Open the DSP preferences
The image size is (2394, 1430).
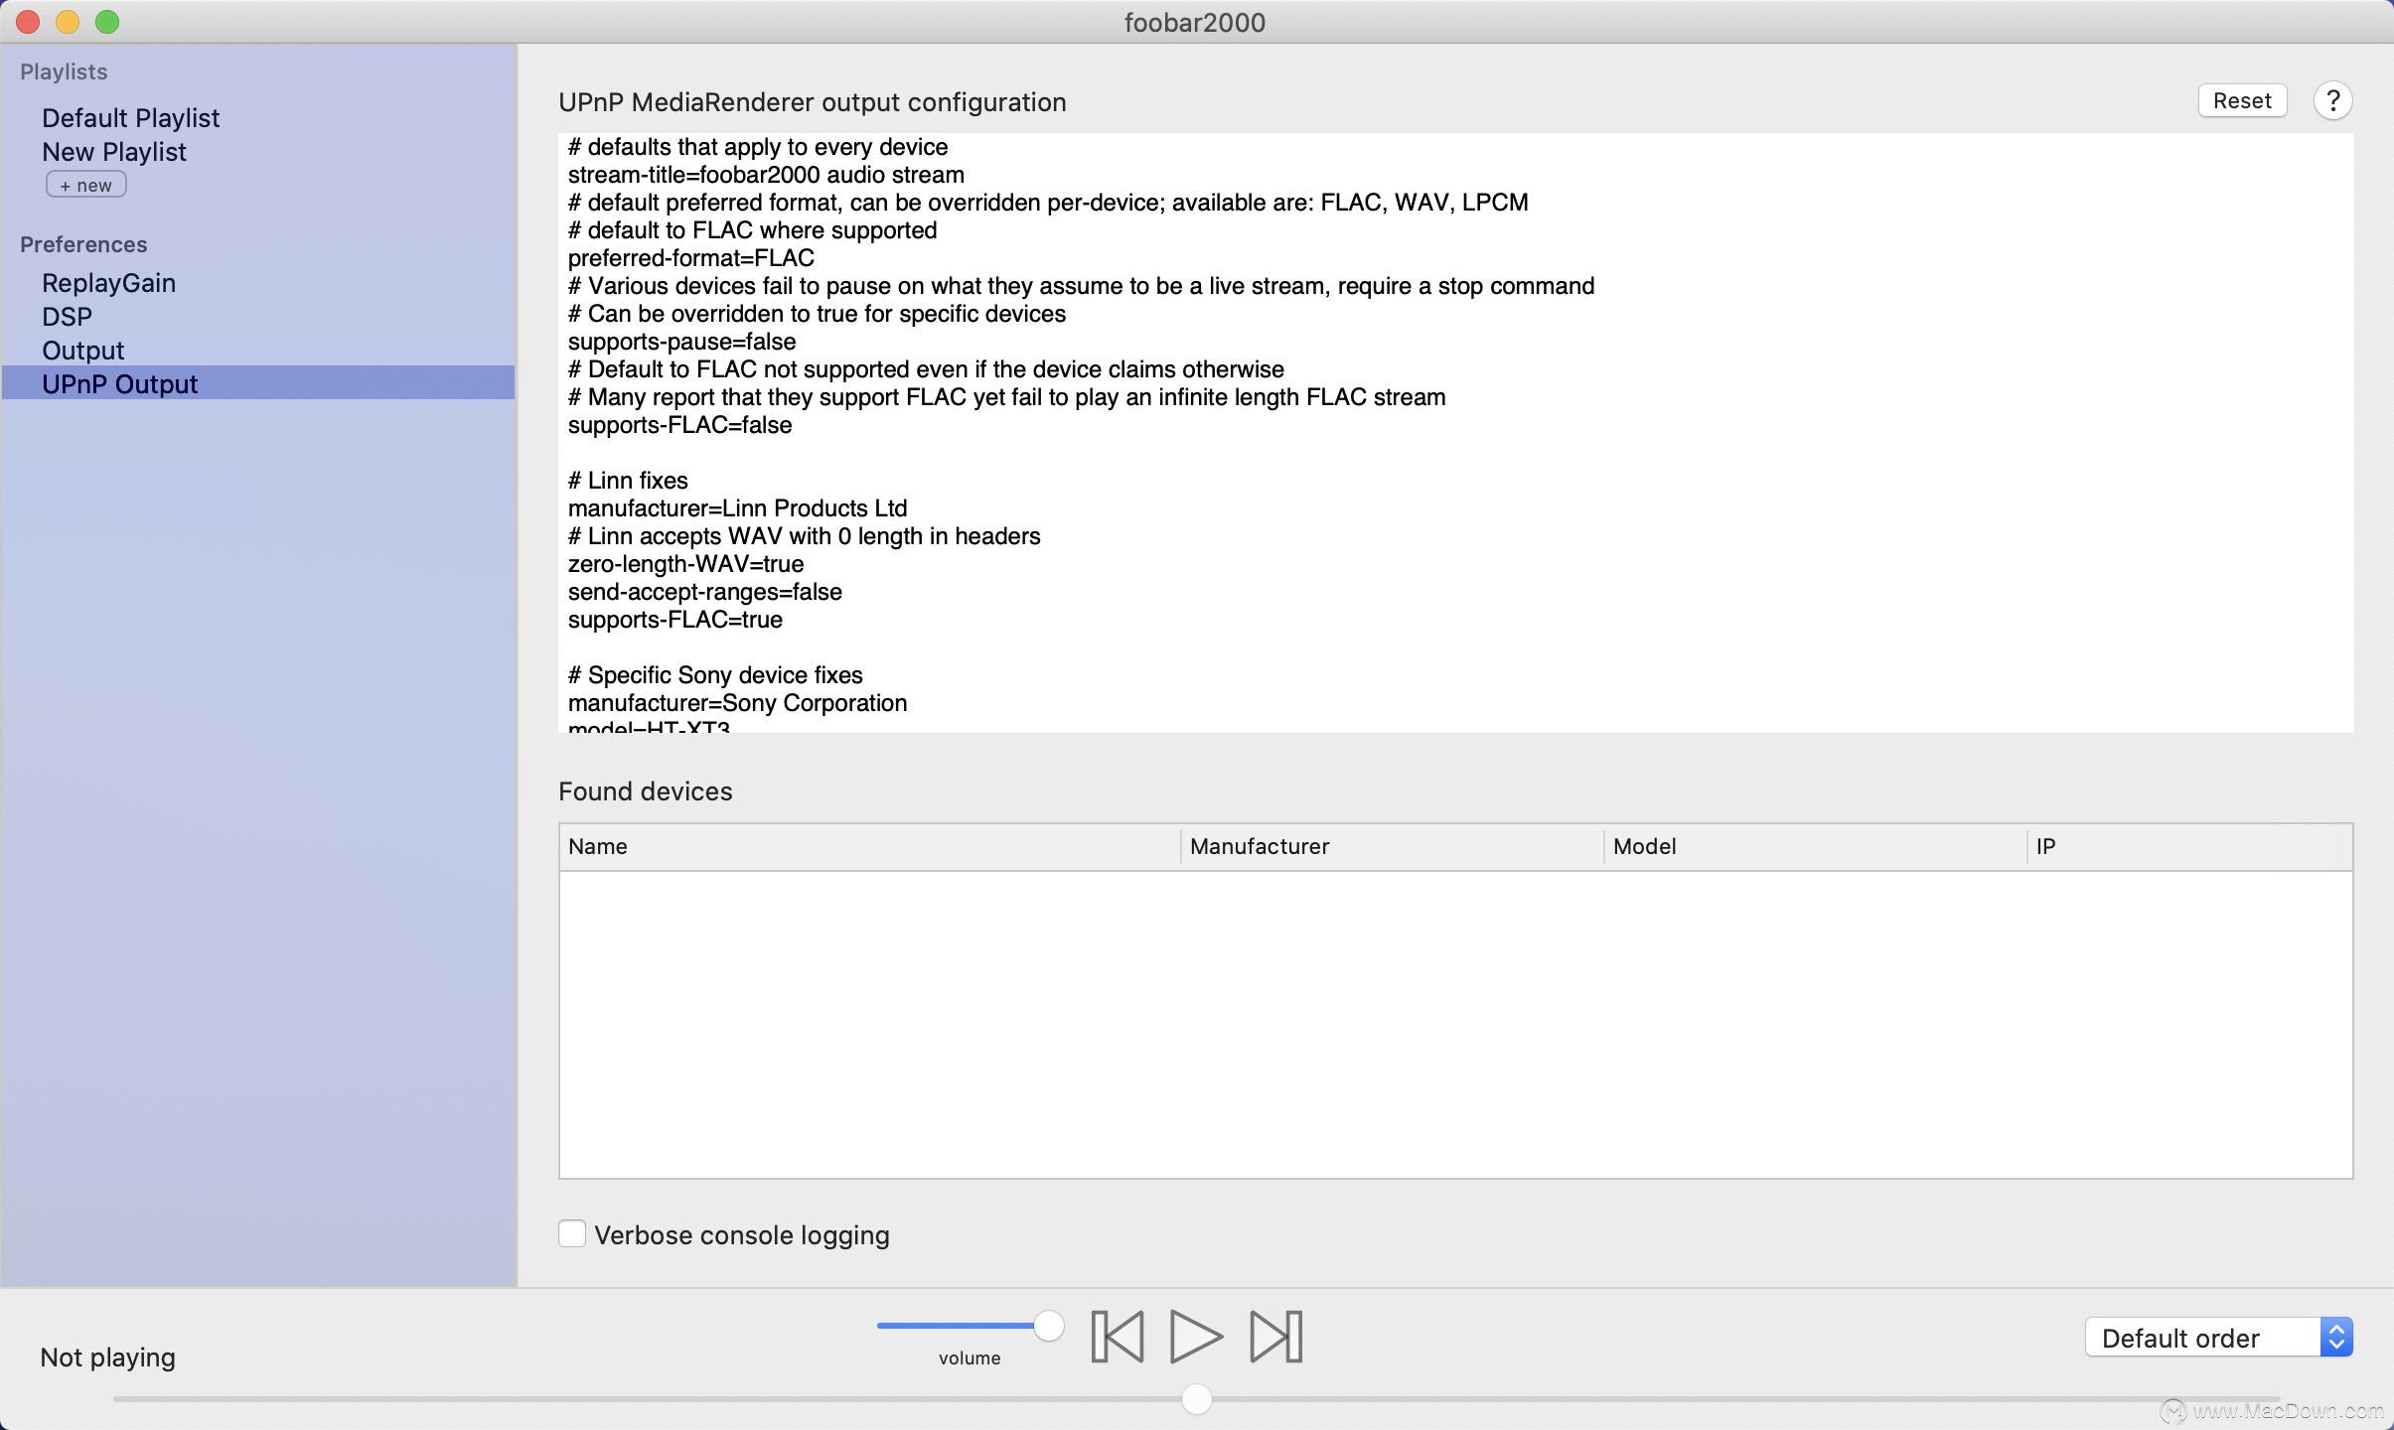(x=66, y=316)
